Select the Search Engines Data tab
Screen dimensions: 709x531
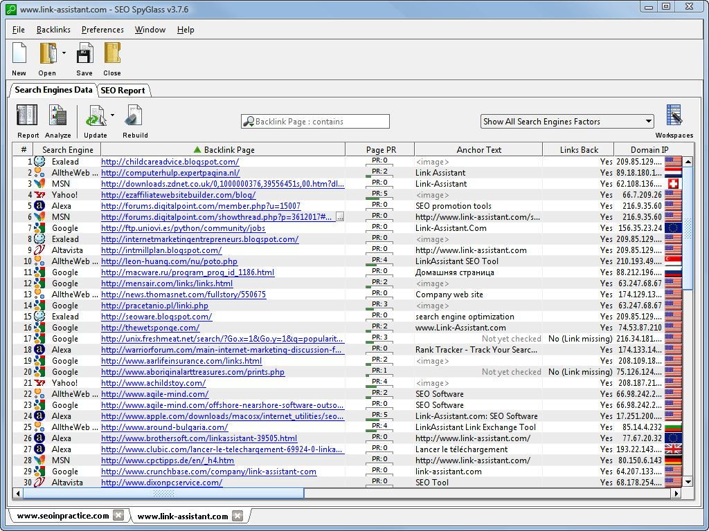click(53, 90)
